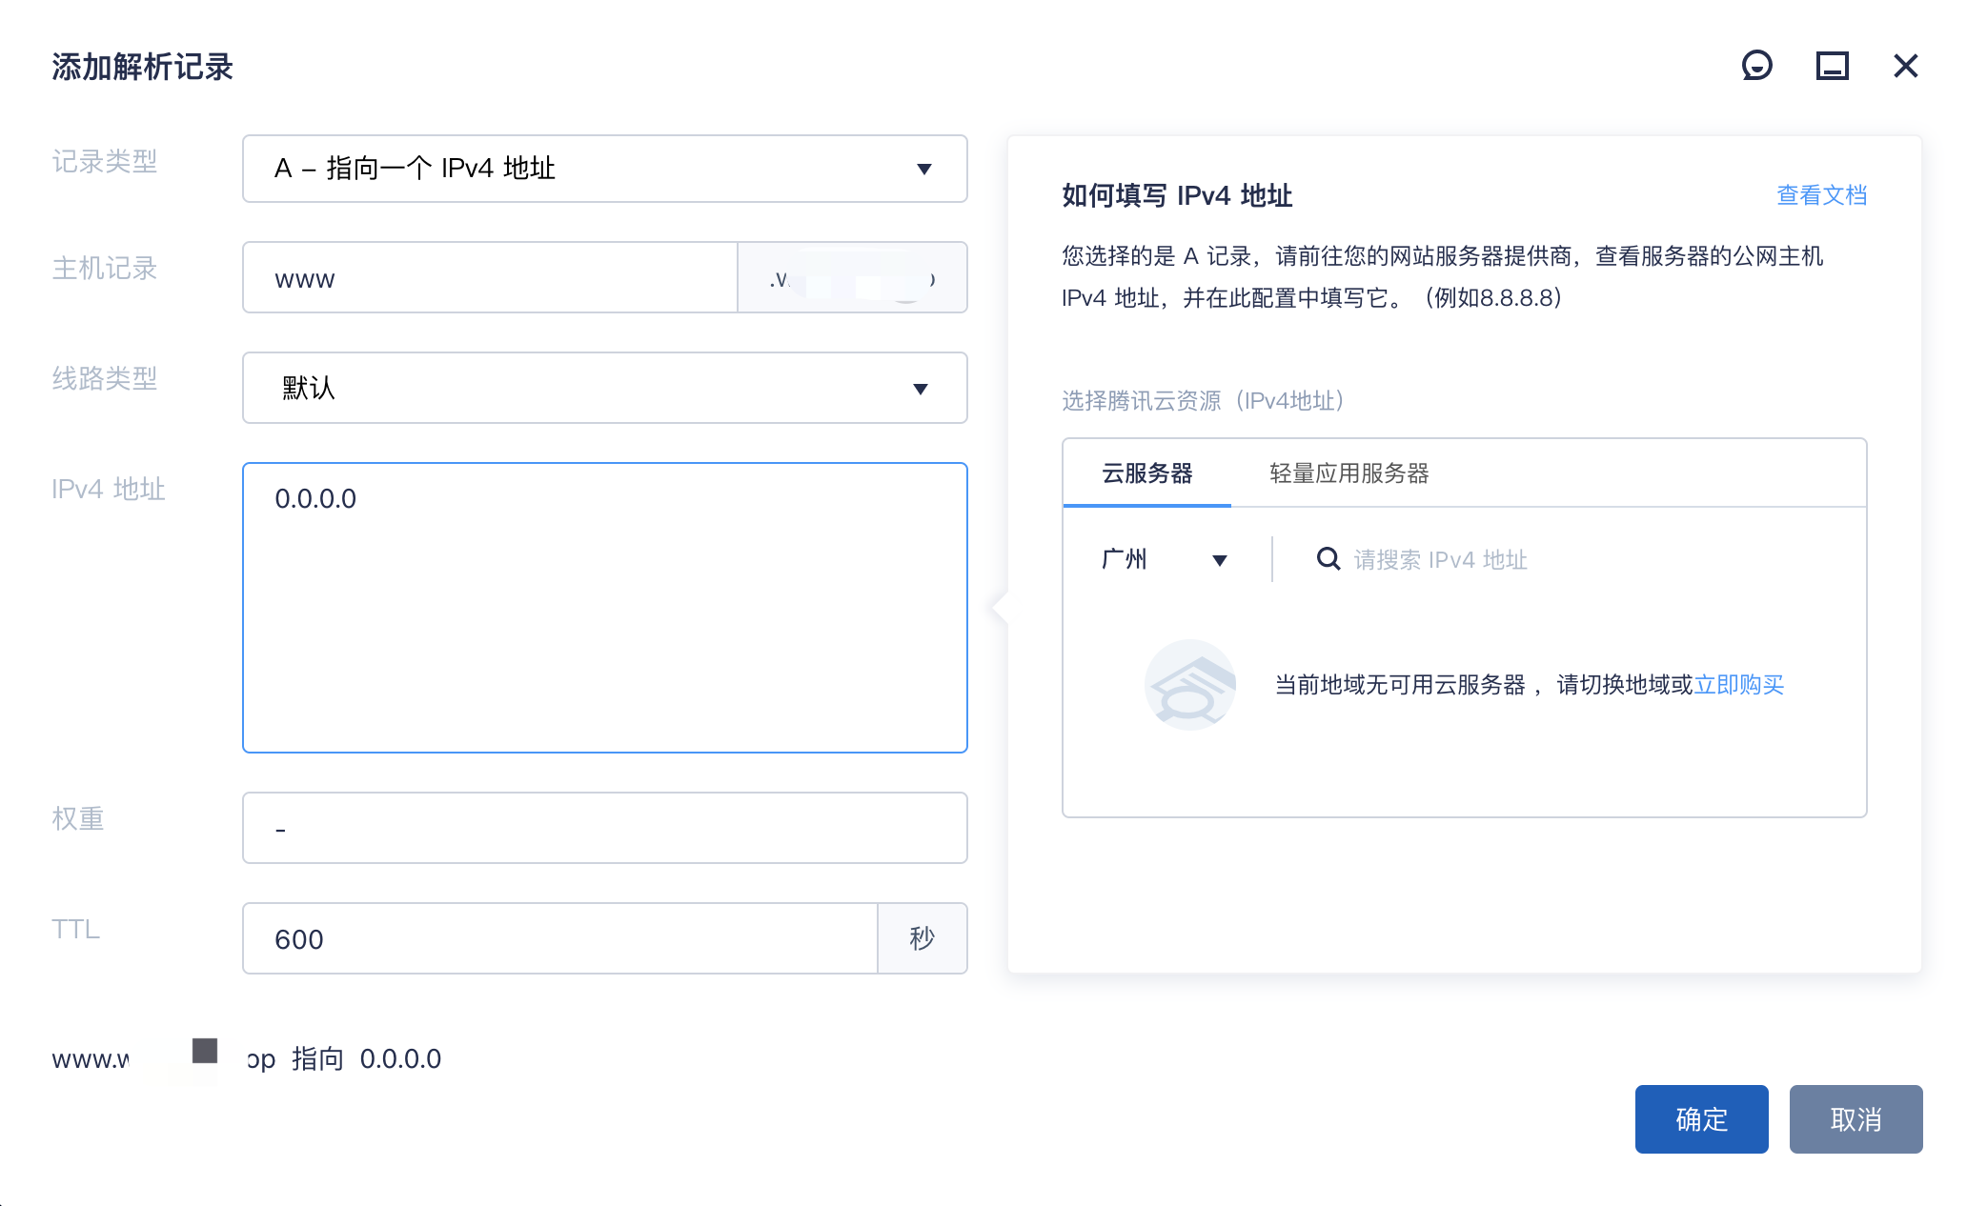The width and height of the screenshot is (1967, 1206).
Task: Expand the domain suffix selector next to www
Action: pos(851,277)
